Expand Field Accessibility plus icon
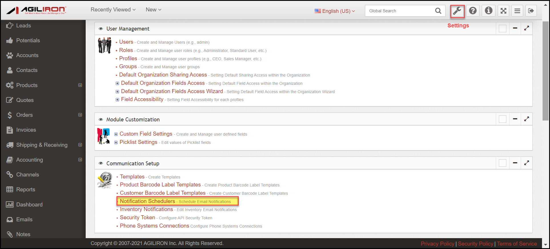 (x=117, y=100)
